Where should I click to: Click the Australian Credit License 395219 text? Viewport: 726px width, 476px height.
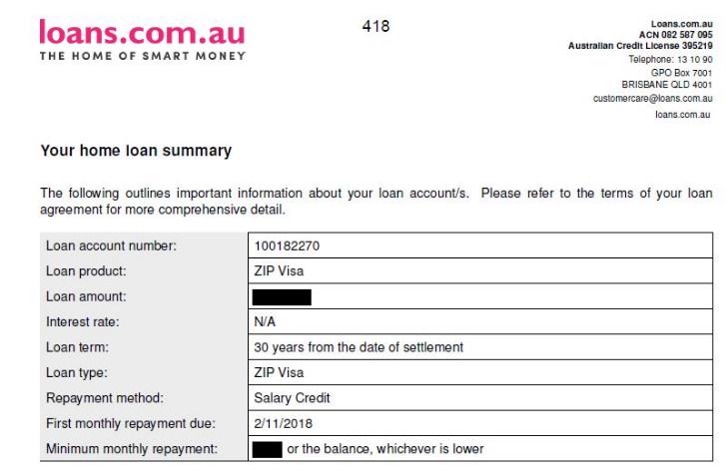coord(640,45)
